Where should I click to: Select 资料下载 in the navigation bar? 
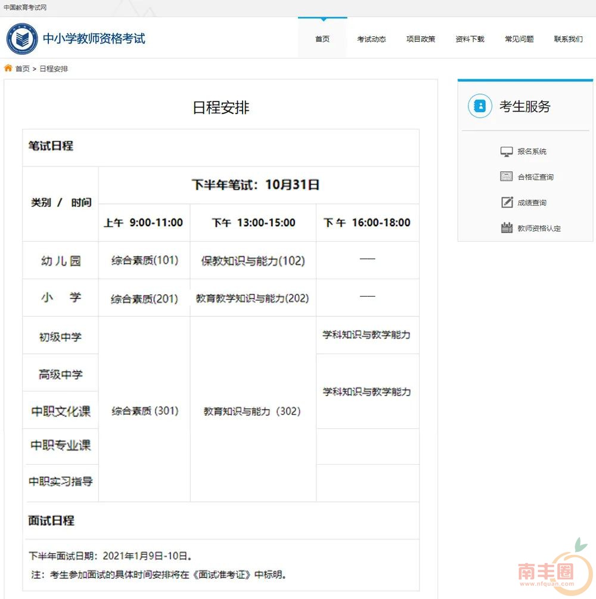(x=470, y=39)
